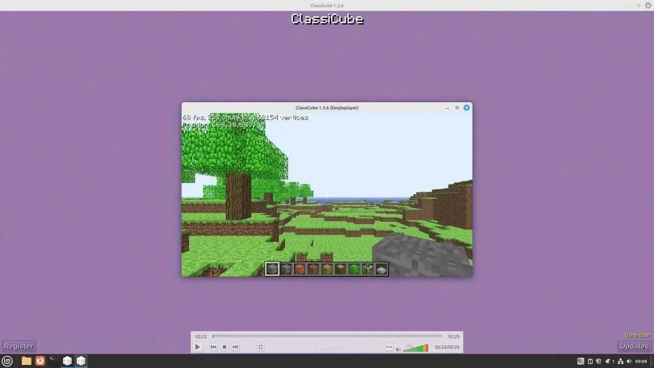
Task: Select the glass block in the hotbar
Action: click(368, 269)
